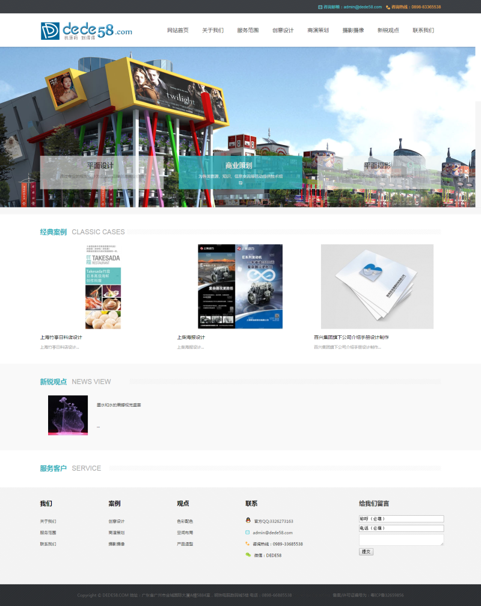Open the 关于我们 navigation item
This screenshot has height=606, width=481.
tap(213, 30)
